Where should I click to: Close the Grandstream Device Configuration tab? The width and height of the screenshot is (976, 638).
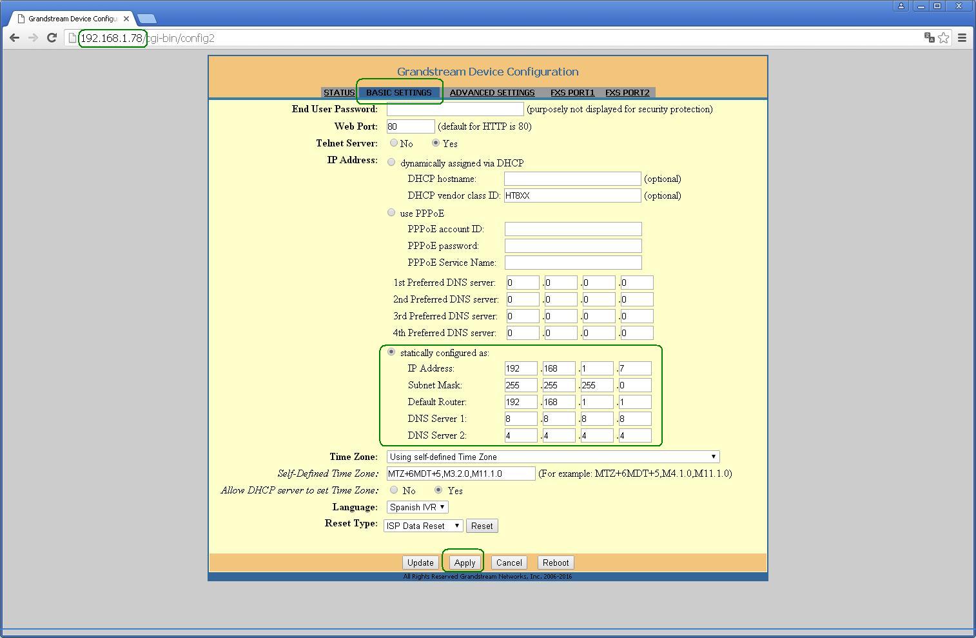[x=126, y=19]
